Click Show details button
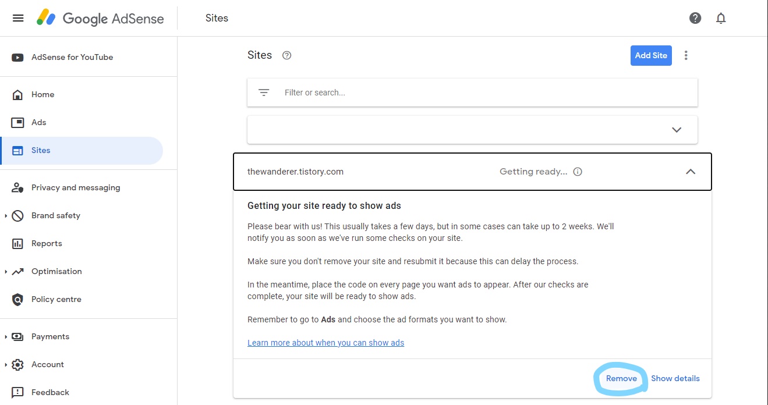Image resolution: width=768 pixels, height=405 pixels. click(675, 378)
